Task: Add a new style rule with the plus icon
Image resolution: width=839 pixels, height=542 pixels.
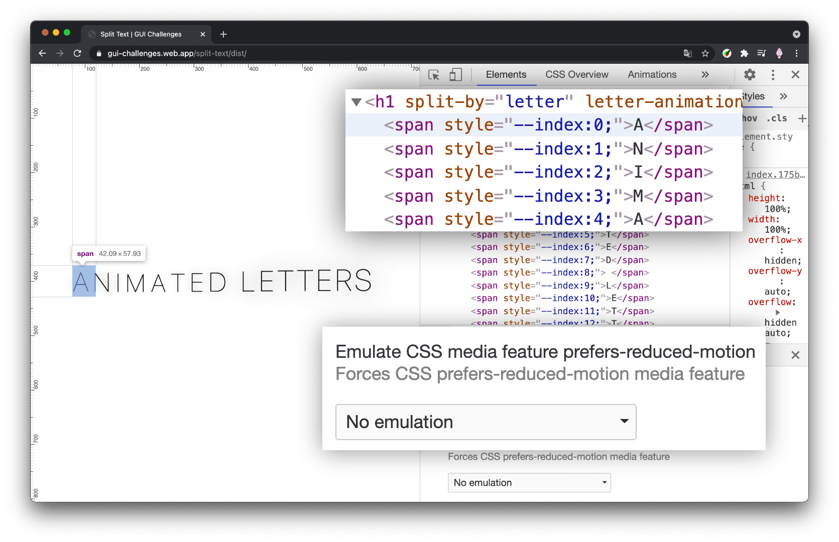Action: coord(802,118)
